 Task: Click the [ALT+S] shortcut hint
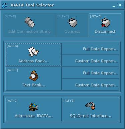point(69,101)
